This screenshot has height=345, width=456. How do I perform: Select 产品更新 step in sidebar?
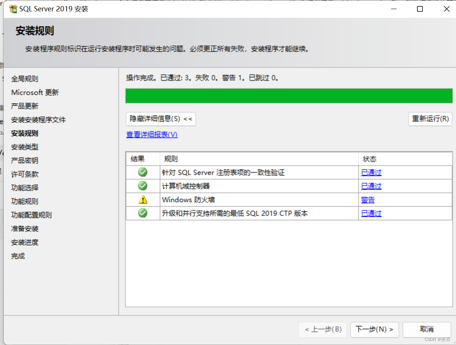pos(25,106)
